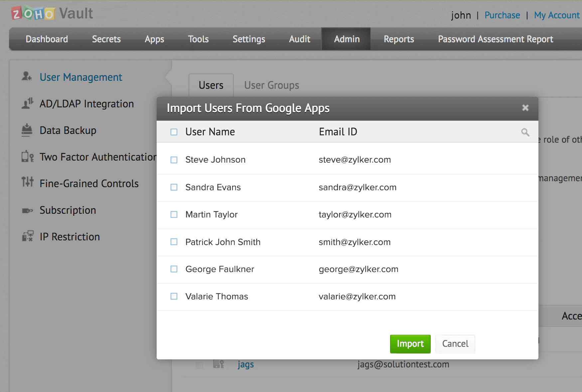Click the Subscription icon in sidebar
Screen dimensions: 582x392
pos(27,210)
